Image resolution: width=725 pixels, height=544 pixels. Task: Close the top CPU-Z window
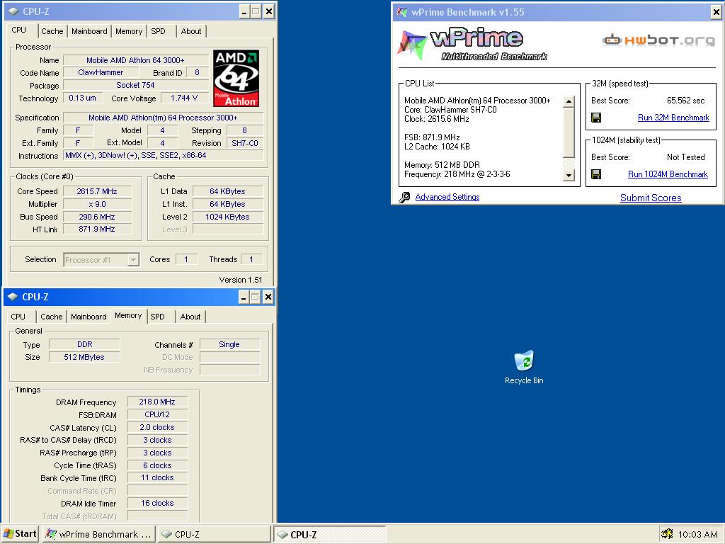coord(268,11)
